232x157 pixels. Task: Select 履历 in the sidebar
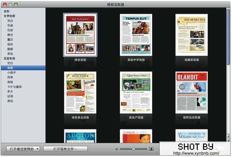pyautogui.click(x=10, y=40)
